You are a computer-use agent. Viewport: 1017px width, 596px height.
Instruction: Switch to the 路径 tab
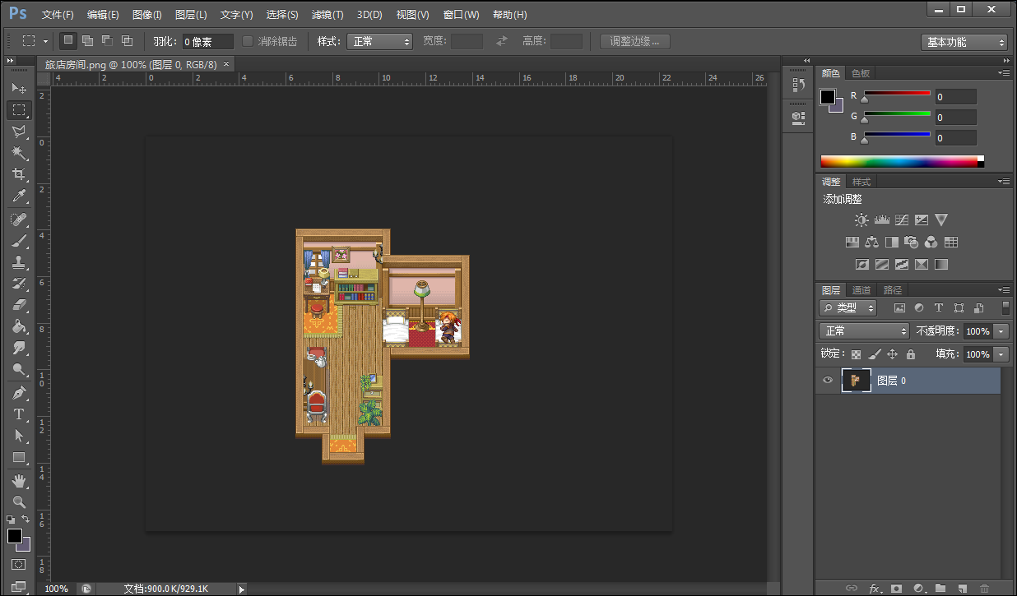point(893,289)
